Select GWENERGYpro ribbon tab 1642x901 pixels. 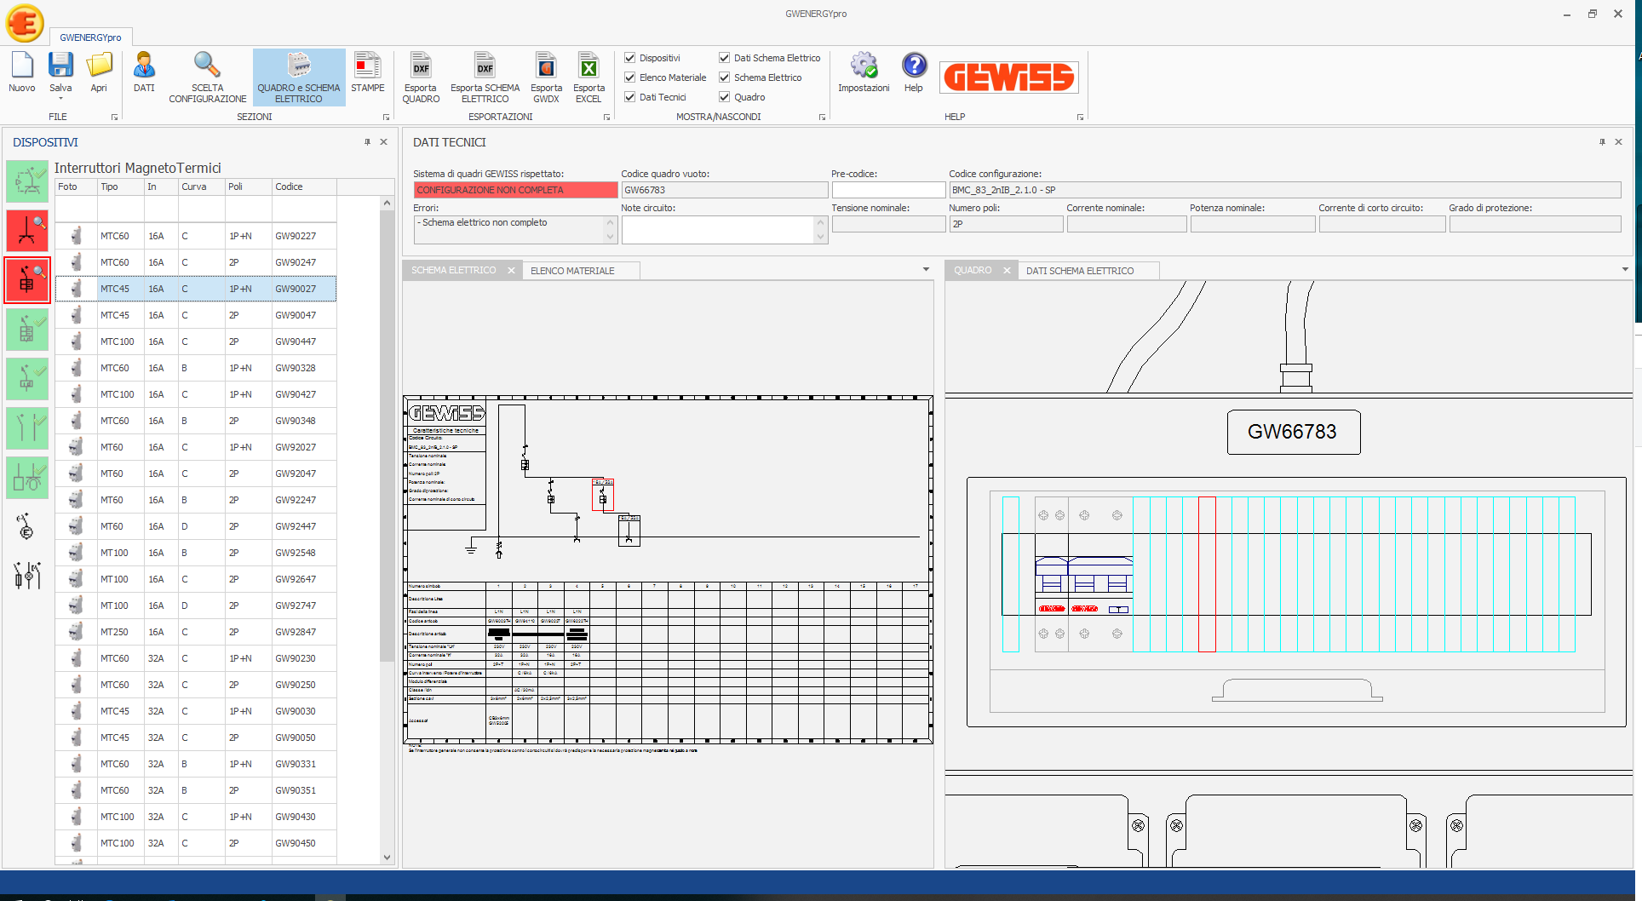click(90, 37)
